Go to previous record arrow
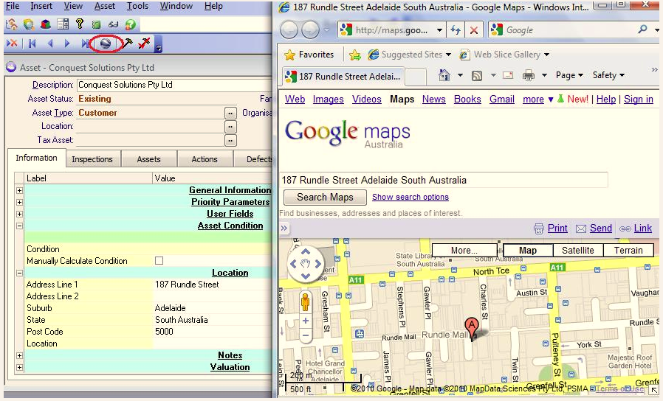The width and height of the screenshot is (663, 401). click(50, 43)
